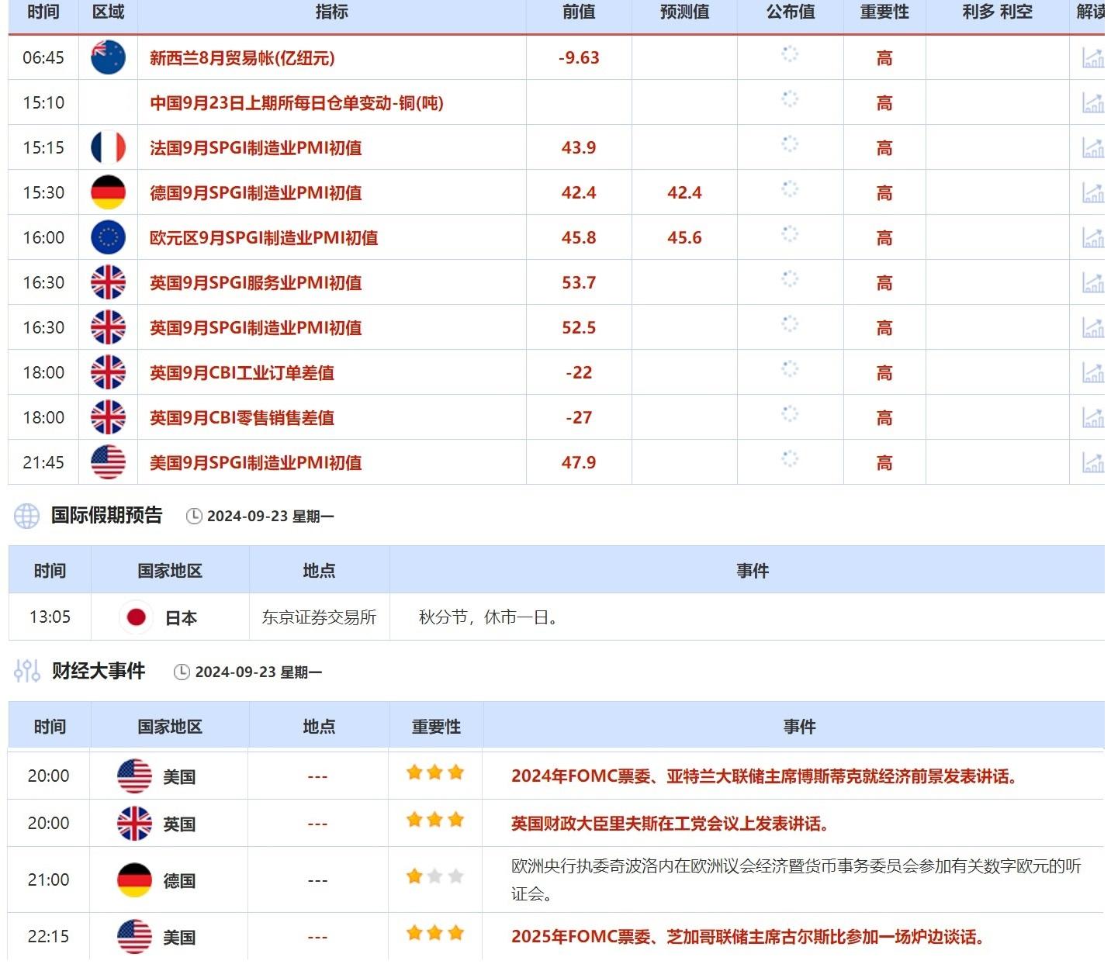Viewport: 1111px width, 971px height.
Task: Click the UK flag beside 英国9月CBI工业订单差值
Action: coord(108,372)
